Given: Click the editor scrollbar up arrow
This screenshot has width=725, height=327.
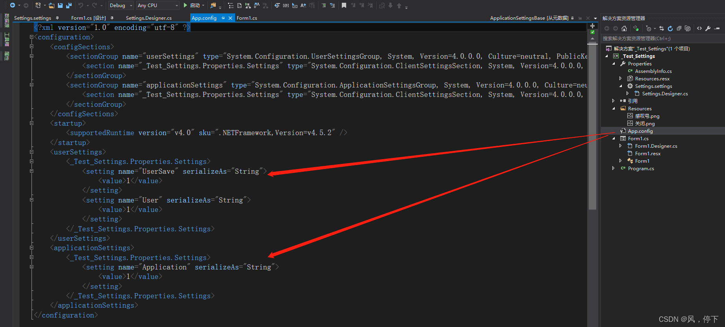Looking at the screenshot, I should click(592, 39).
